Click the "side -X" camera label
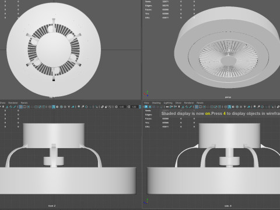This screenshot has height=210, width=280. (228, 206)
